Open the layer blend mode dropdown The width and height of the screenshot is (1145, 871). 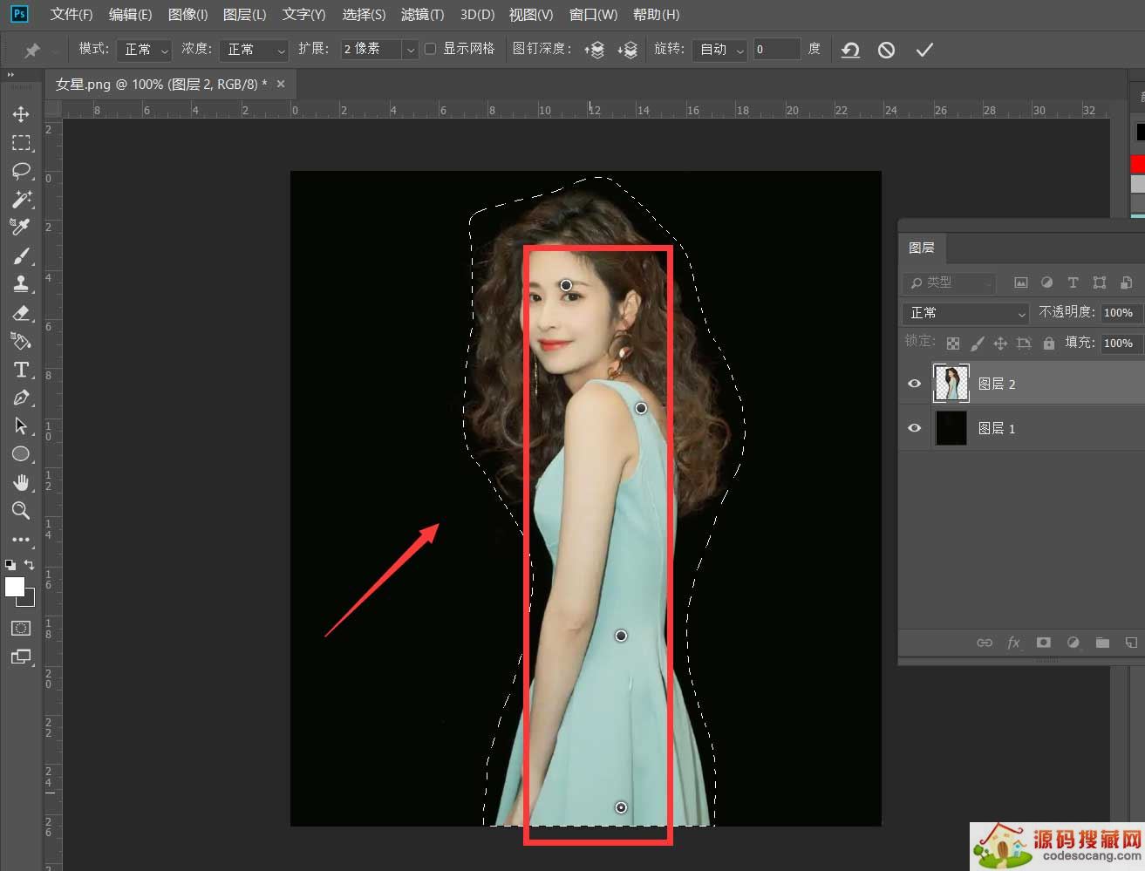coord(966,313)
